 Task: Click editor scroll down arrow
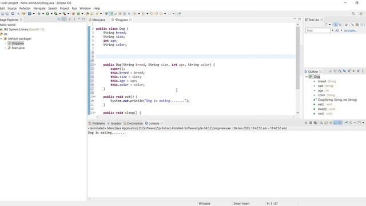297,113
